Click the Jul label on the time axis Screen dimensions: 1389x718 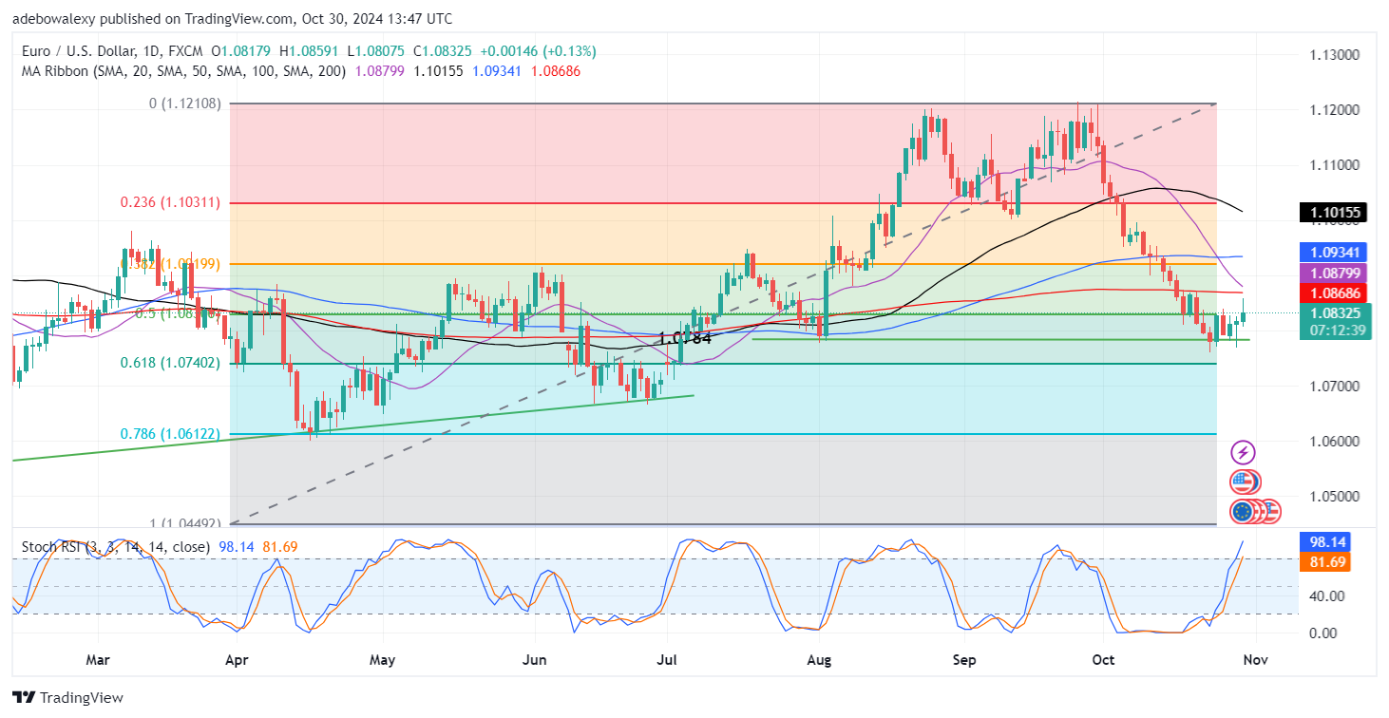(667, 659)
